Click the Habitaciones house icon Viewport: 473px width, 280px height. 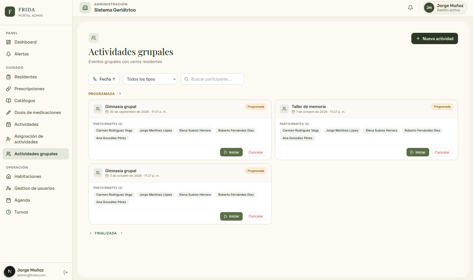coord(8,176)
